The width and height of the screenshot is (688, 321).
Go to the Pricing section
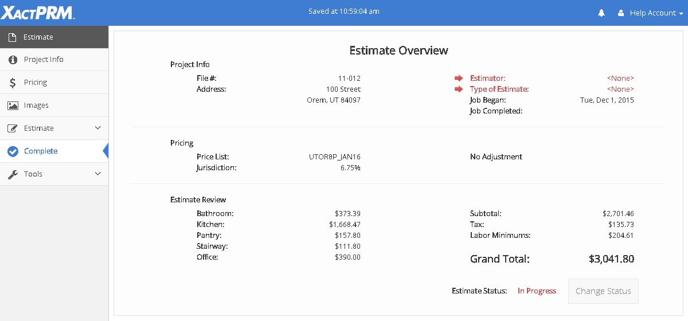coord(36,83)
